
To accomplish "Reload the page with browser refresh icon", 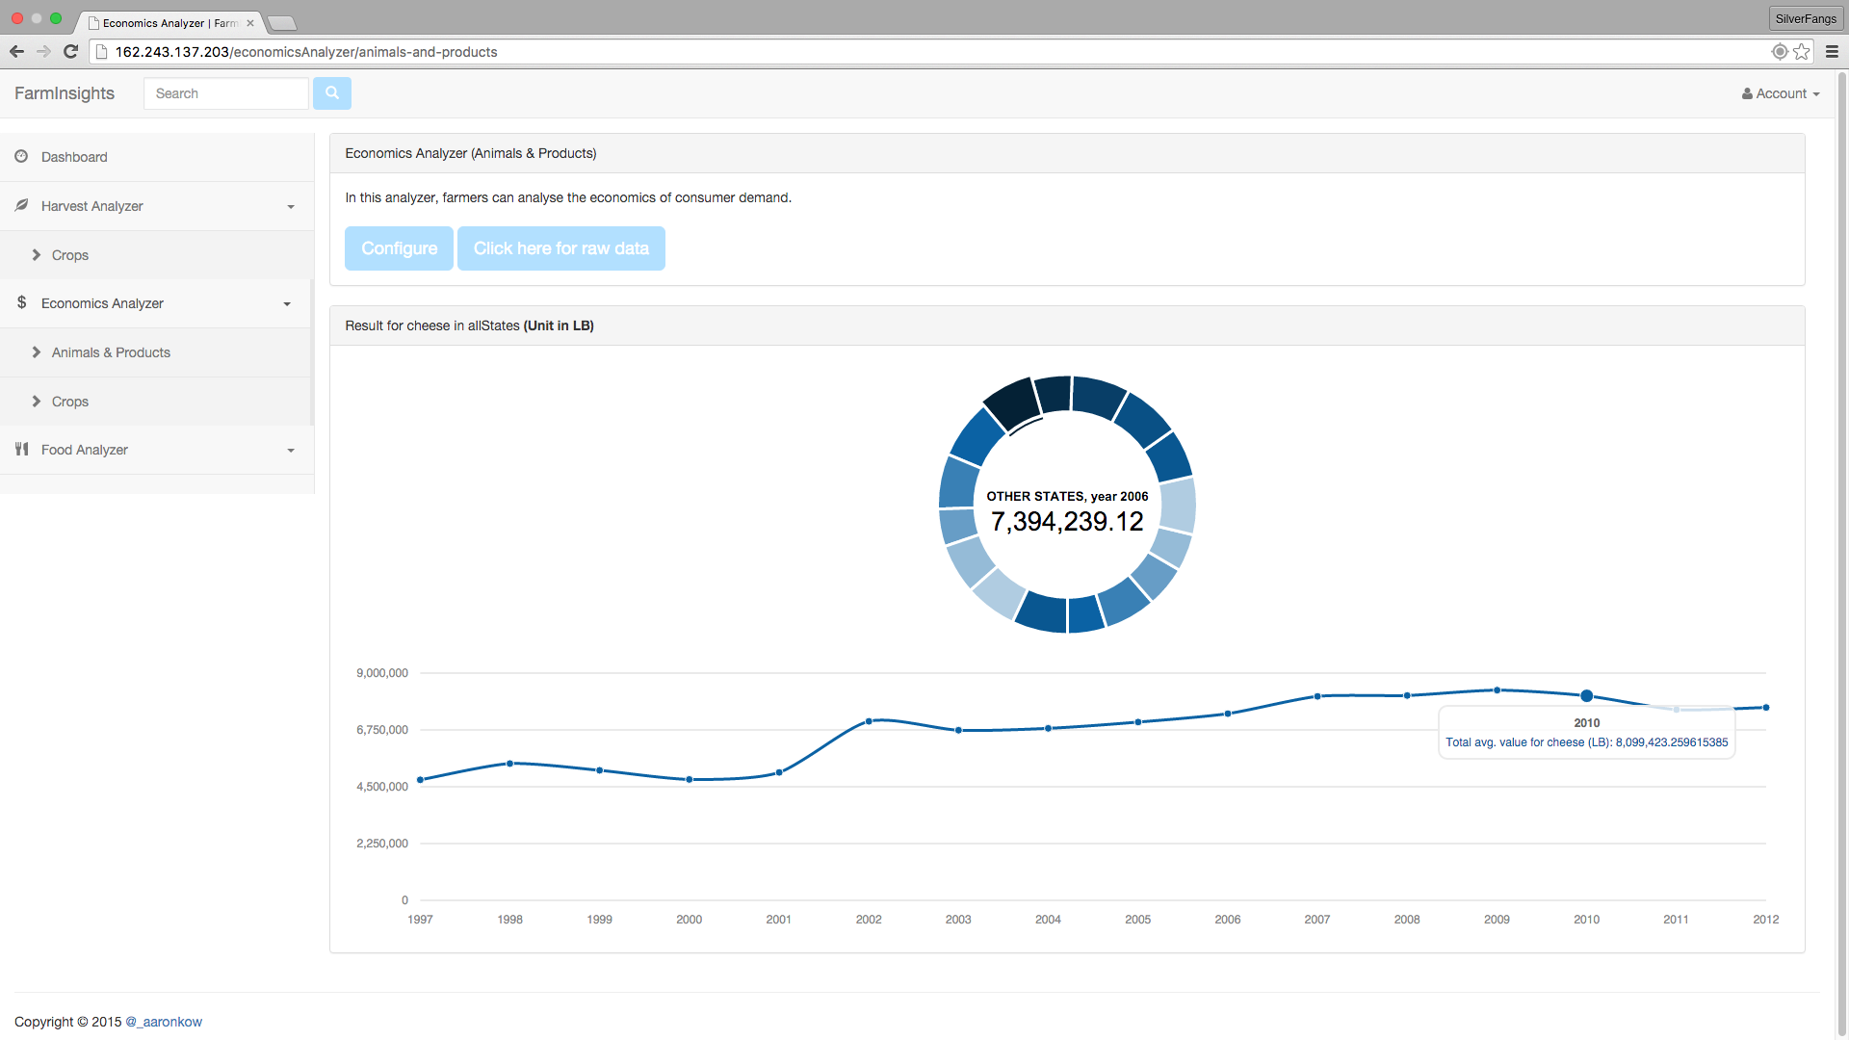I will (x=70, y=52).
